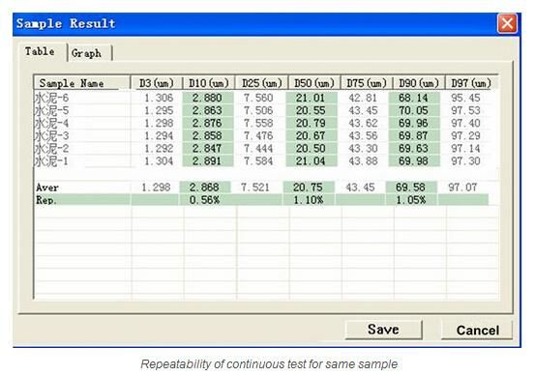Click the D90 (um) column header
Image resolution: width=535 pixels, height=376 pixels.
[x=419, y=83]
